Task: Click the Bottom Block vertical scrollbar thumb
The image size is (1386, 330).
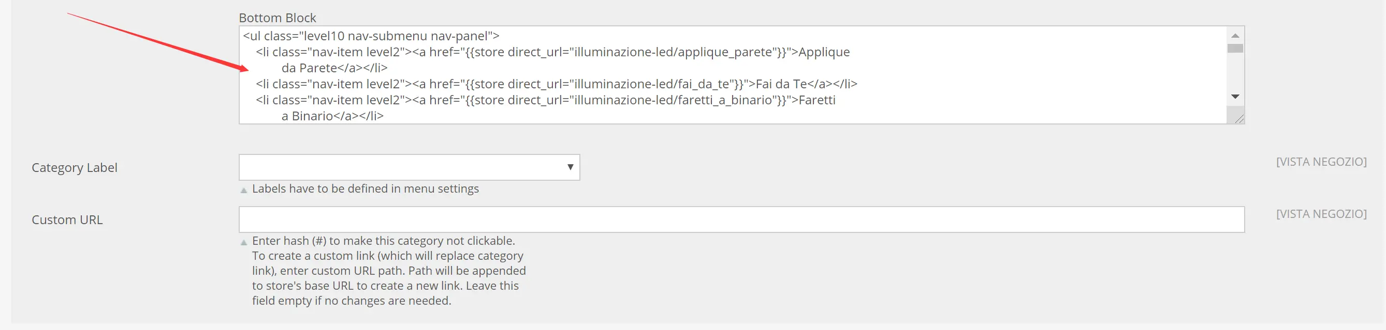Action: (x=1235, y=49)
